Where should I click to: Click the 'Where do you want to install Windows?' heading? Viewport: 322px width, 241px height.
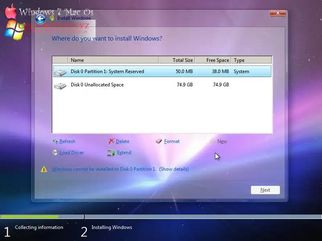coord(107,39)
